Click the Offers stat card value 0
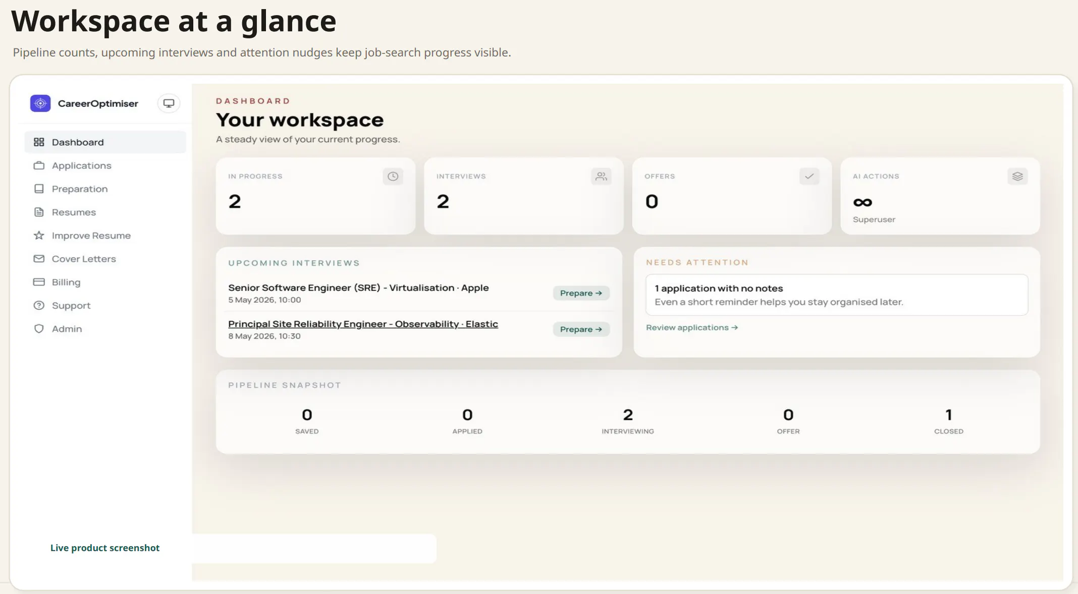The image size is (1078, 594). tap(652, 202)
